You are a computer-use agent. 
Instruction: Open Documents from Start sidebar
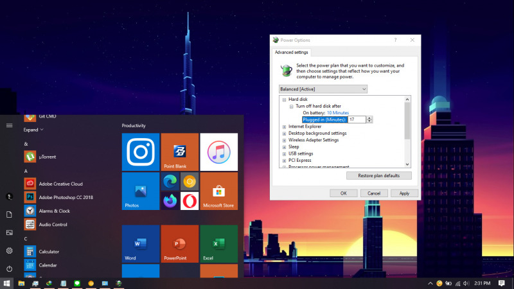(9, 215)
